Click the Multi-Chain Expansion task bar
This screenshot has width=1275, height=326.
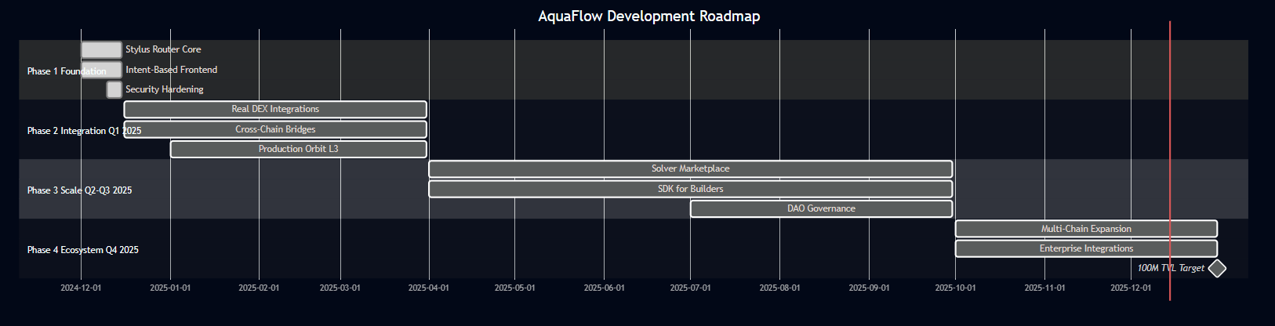(x=1086, y=229)
